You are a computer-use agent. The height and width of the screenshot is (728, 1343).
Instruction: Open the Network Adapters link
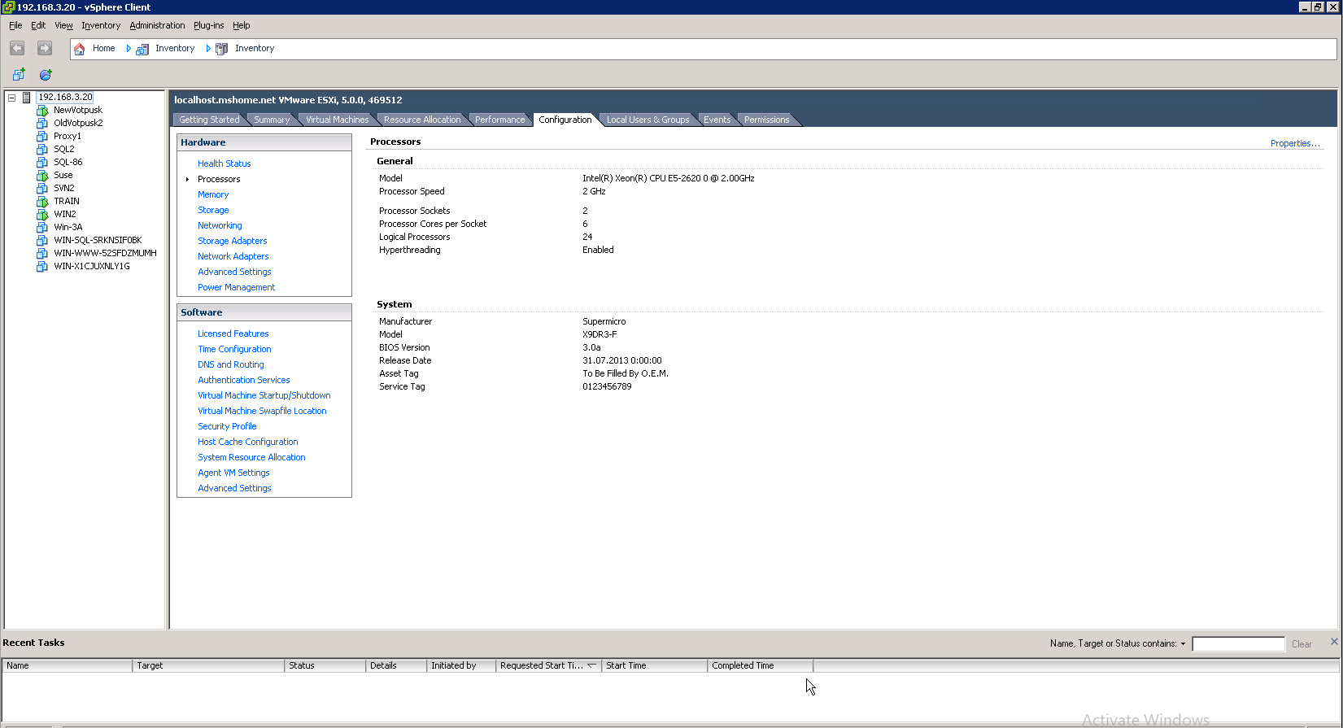(233, 256)
